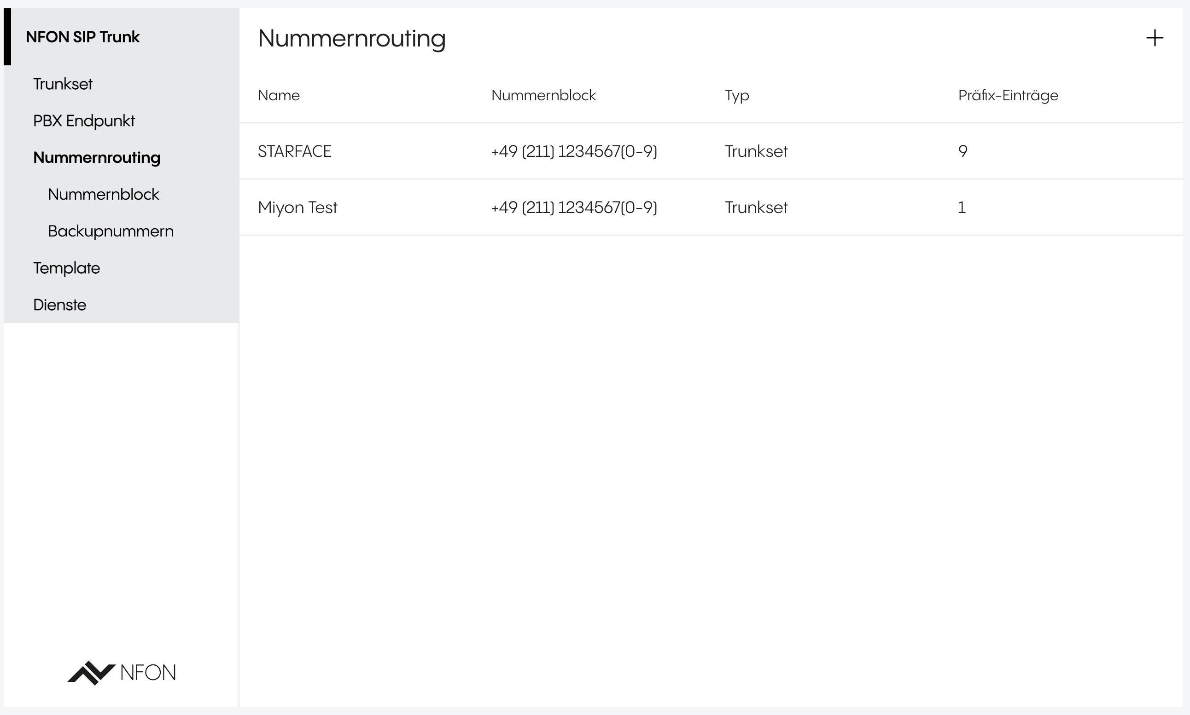
Task: Open the Nummernblock submenu item
Action: pyautogui.click(x=103, y=194)
